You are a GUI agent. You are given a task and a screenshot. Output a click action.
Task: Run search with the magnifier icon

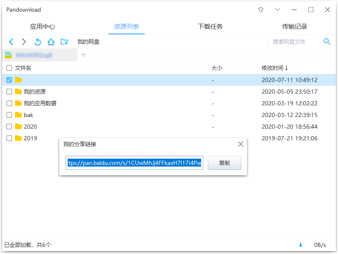pyautogui.click(x=327, y=42)
